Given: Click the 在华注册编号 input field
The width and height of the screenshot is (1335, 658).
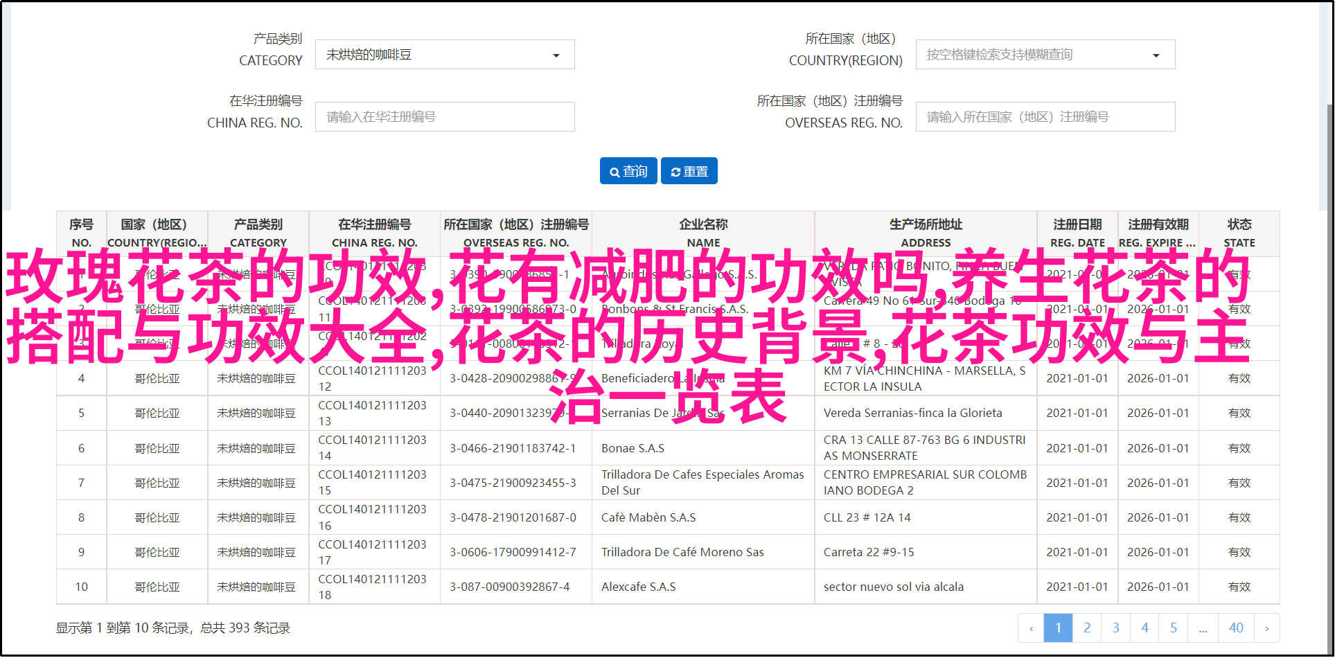Looking at the screenshot, I should tap(445, 117).
